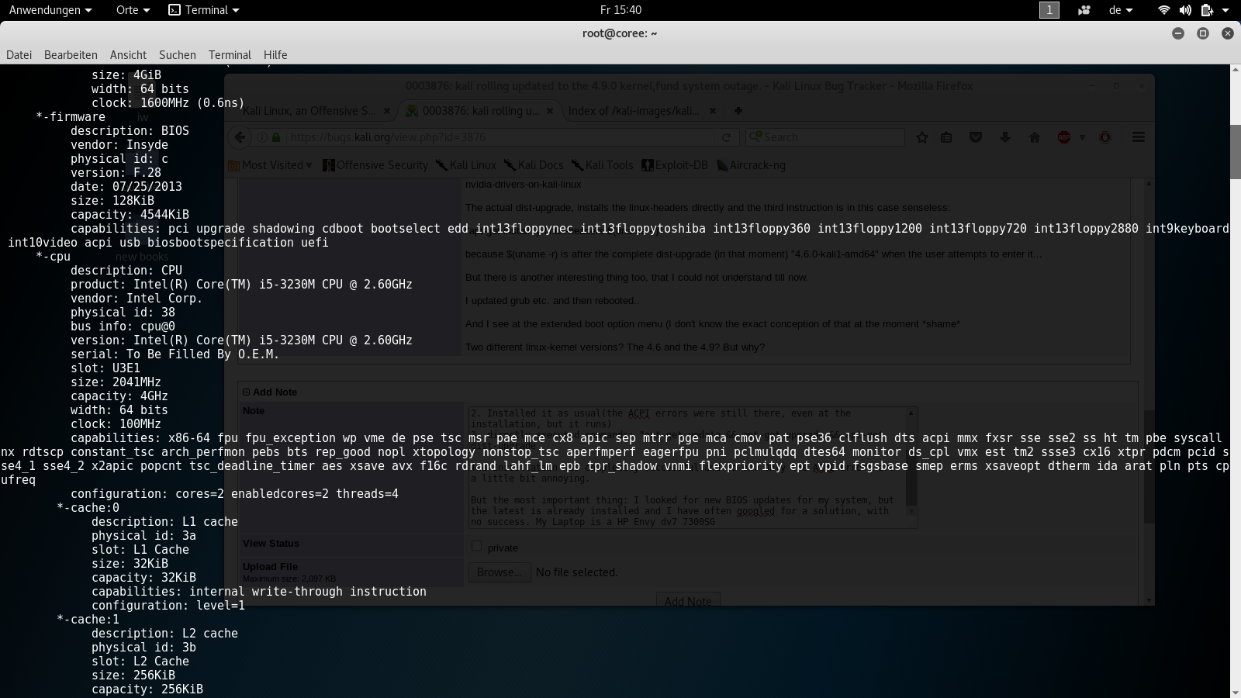The width and height of the screenshot is (1241, 698).
Task: Open the Wi-Fi network status icon
Action: pyautogui.click(x=1163, y=10)
